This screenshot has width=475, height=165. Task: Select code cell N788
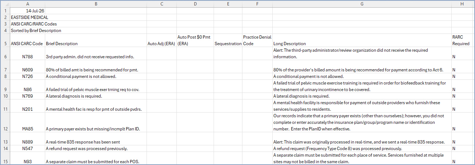click(x=28, y=54)
